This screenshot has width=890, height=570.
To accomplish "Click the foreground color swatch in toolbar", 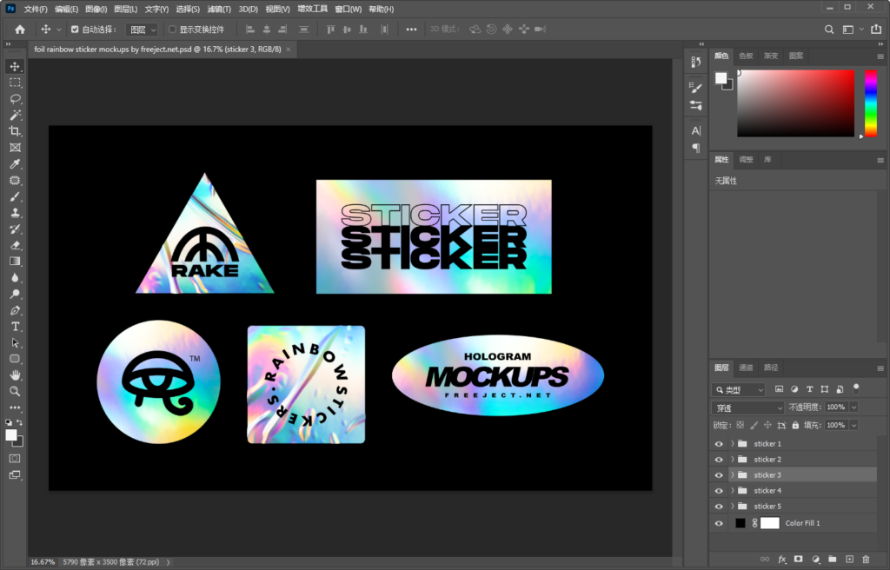I will [x=10, y=435].
